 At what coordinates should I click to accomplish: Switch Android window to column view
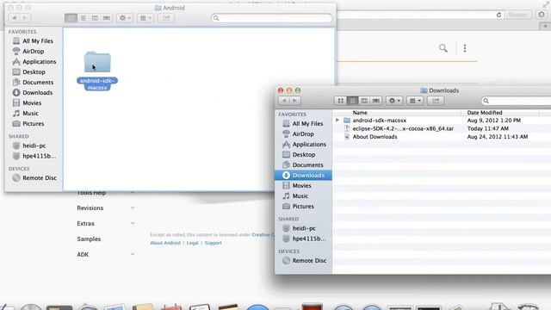pyautogui.click(x=95, y=18)
